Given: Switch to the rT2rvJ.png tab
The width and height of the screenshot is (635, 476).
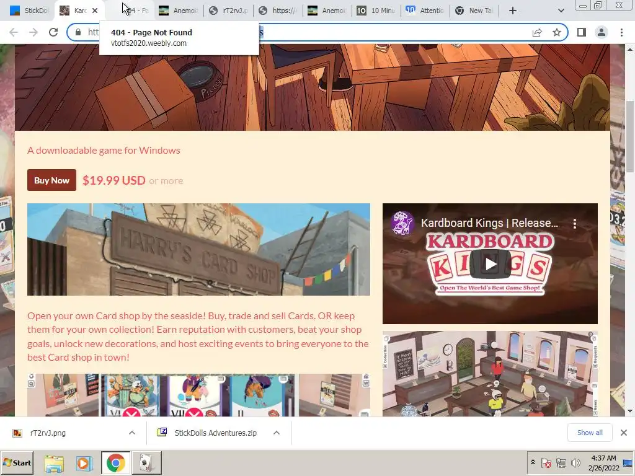Looking at the screenshot, I should point(228,11).
